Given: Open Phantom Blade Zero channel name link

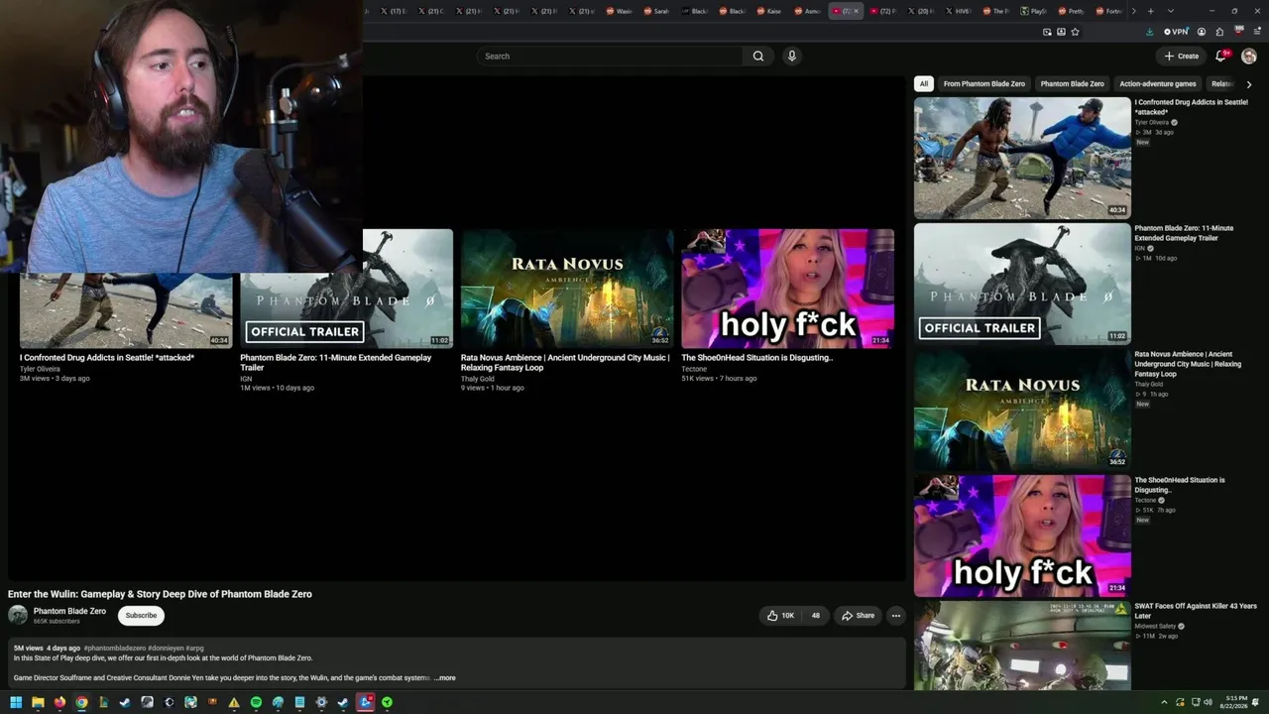Looking at the screenshot, I should coord(69,611).
